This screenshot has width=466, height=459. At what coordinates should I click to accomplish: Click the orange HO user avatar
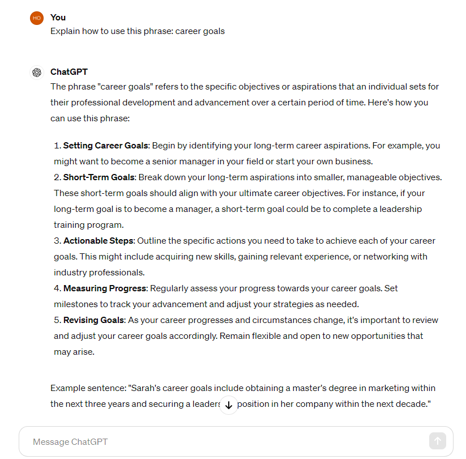[x=37, y=18]
